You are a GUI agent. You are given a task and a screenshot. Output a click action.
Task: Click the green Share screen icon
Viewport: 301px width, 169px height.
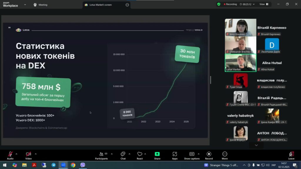pos(157,154)
